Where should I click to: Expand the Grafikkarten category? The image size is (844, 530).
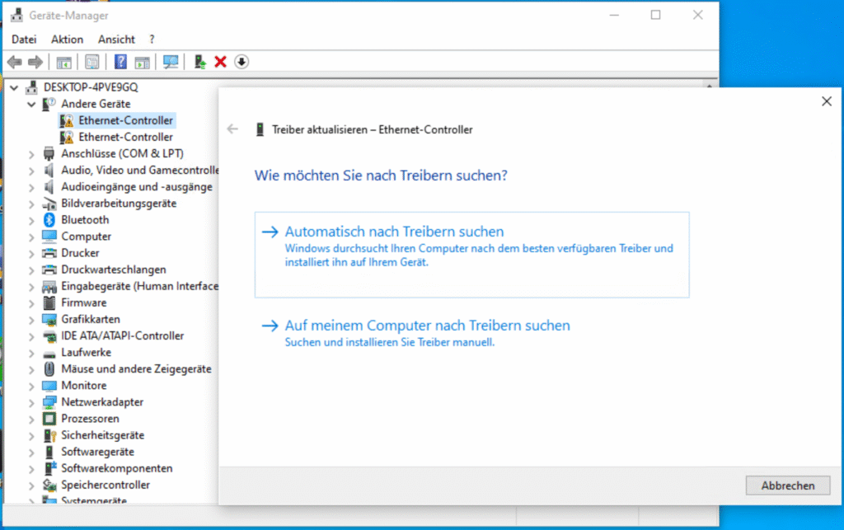31,320
